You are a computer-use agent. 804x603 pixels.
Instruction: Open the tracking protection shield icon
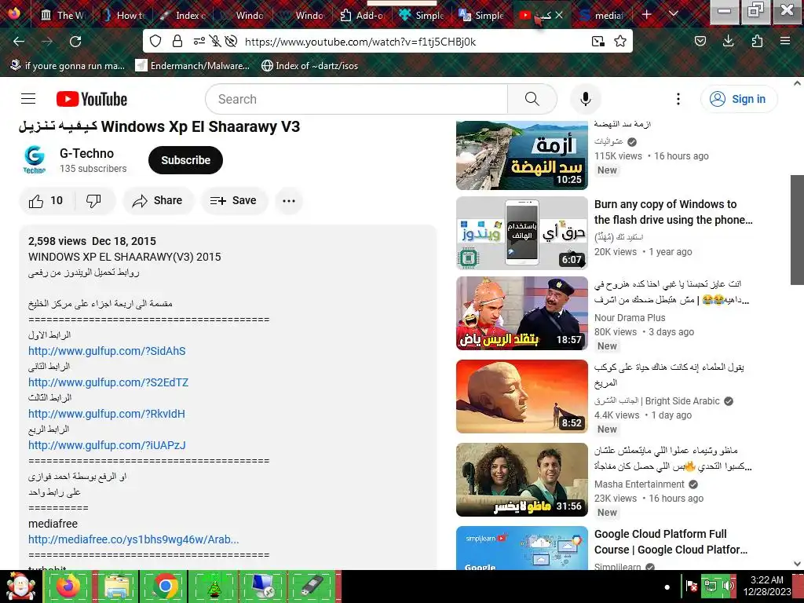(x=156, y=42)
